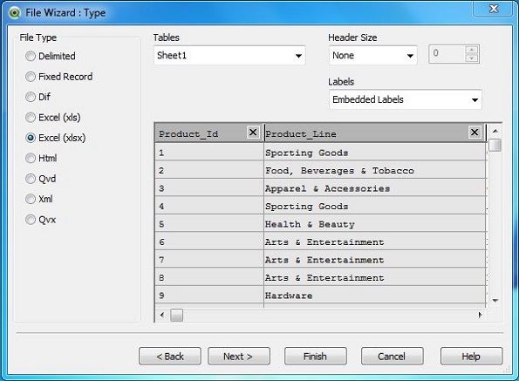Screen dimensions: 519x381
Task: Click Product_Id cell with value 9
Action: [209, 296]
